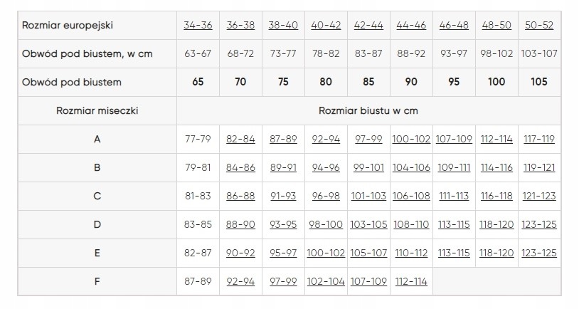This screenshot has height=309, width=579.
Task: Click the 121-123 link in row C
Action: 539,196
